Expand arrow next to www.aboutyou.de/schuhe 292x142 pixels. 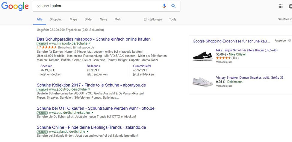89,89
